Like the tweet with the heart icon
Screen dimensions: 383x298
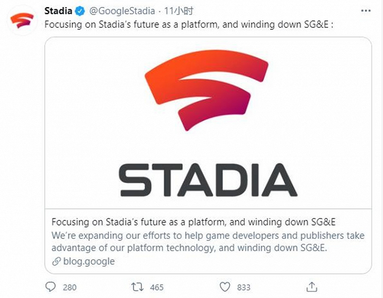coord(225,287)
